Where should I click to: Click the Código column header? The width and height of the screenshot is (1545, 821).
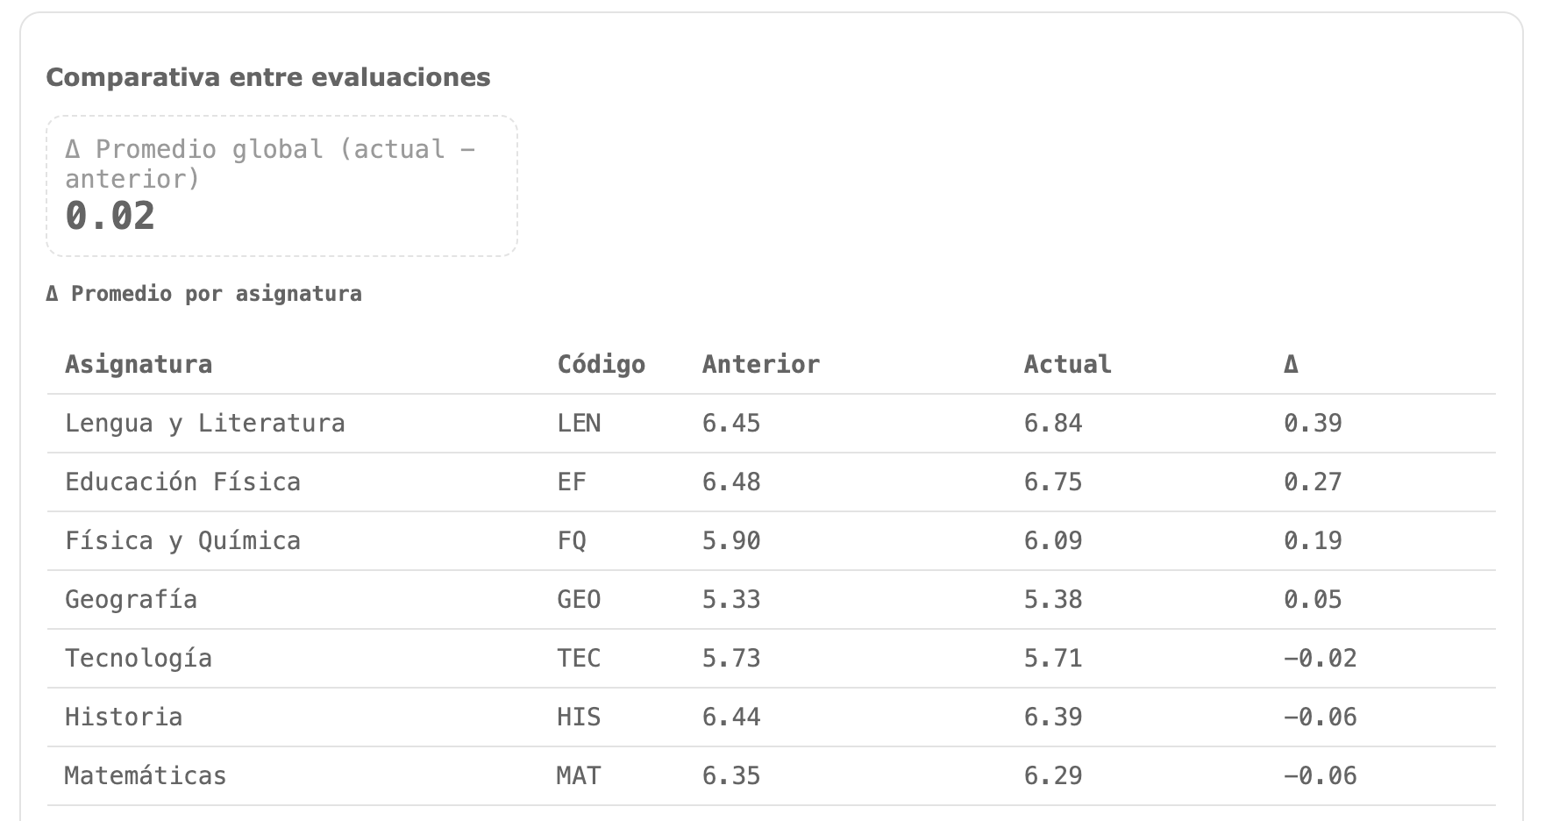click(x=601, y=364)
